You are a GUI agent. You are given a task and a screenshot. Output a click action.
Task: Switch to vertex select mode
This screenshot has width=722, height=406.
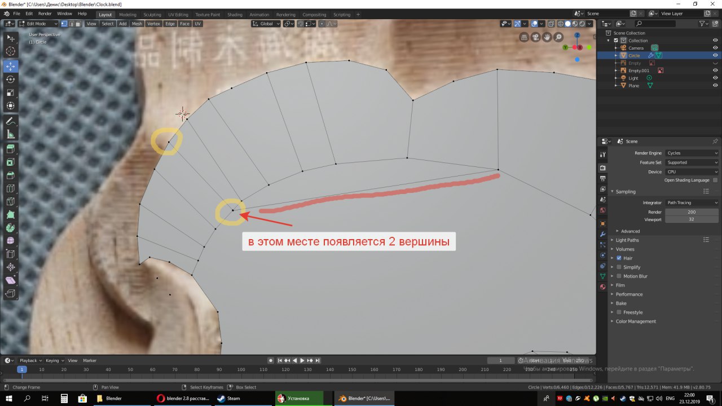coord(64,24)
